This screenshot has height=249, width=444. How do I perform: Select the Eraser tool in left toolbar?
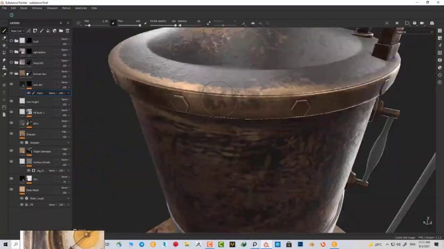(4, 38)
